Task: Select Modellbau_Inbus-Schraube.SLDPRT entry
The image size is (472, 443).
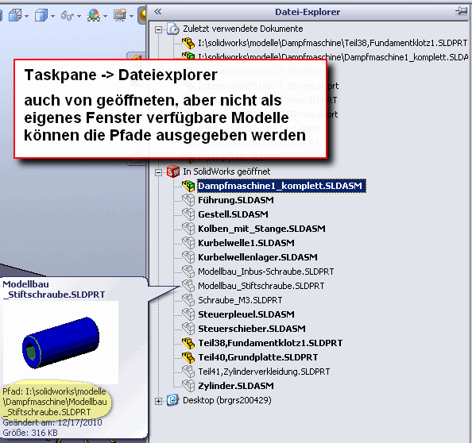Action: click(266, 272)
